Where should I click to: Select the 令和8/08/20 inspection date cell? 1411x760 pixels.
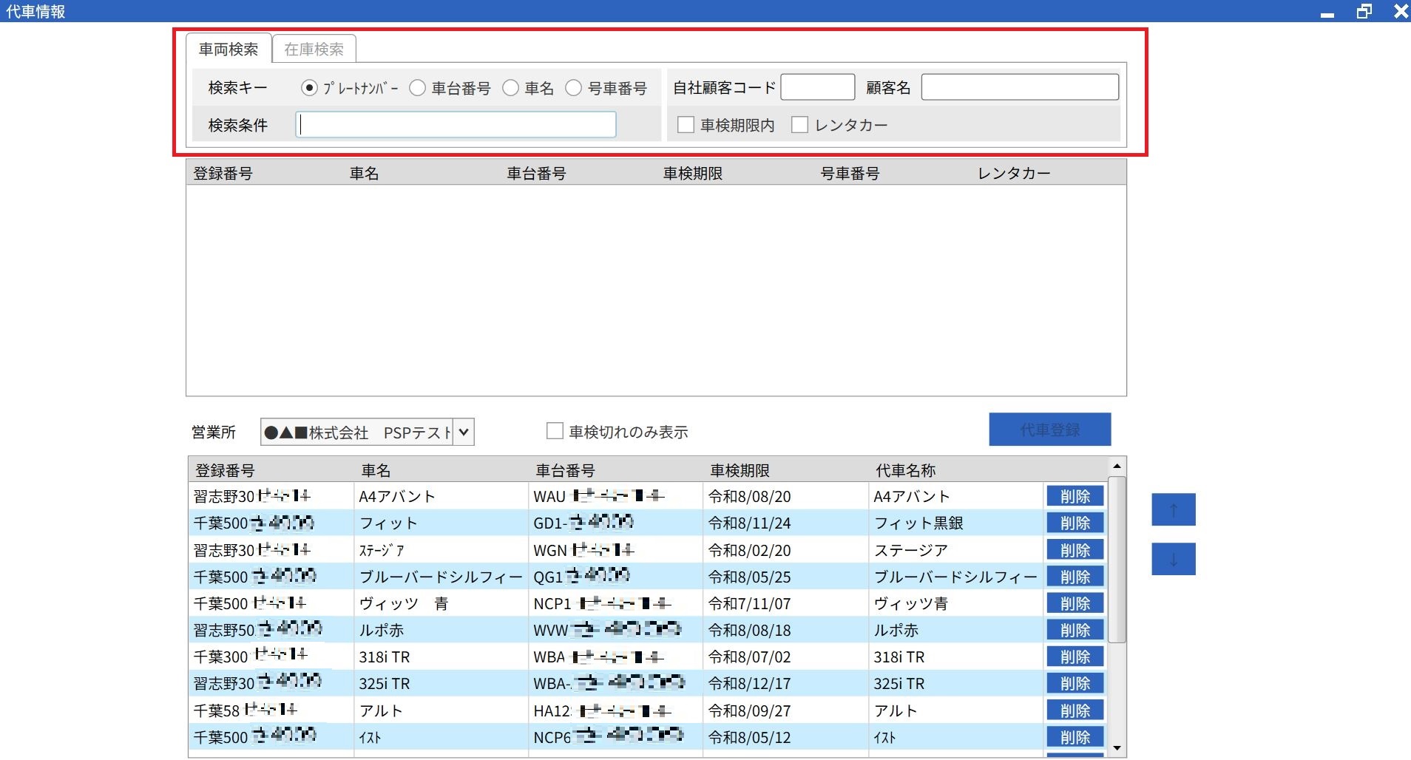[785, 496]
